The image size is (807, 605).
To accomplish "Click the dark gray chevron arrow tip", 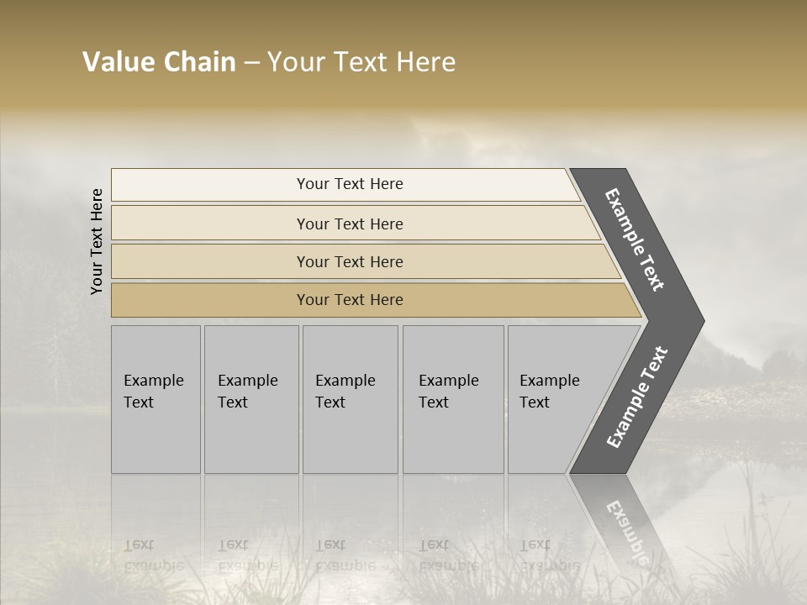I will [x=689, y=321].
